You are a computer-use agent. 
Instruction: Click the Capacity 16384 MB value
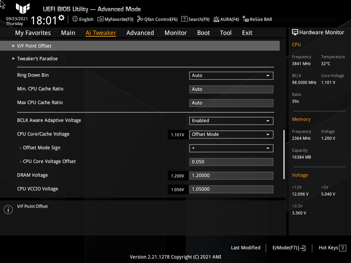(302, 157)
